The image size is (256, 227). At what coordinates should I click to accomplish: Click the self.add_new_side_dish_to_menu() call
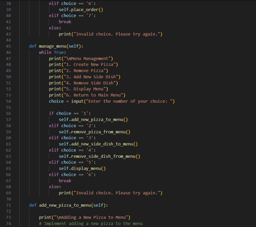click(x=98, y=144)
